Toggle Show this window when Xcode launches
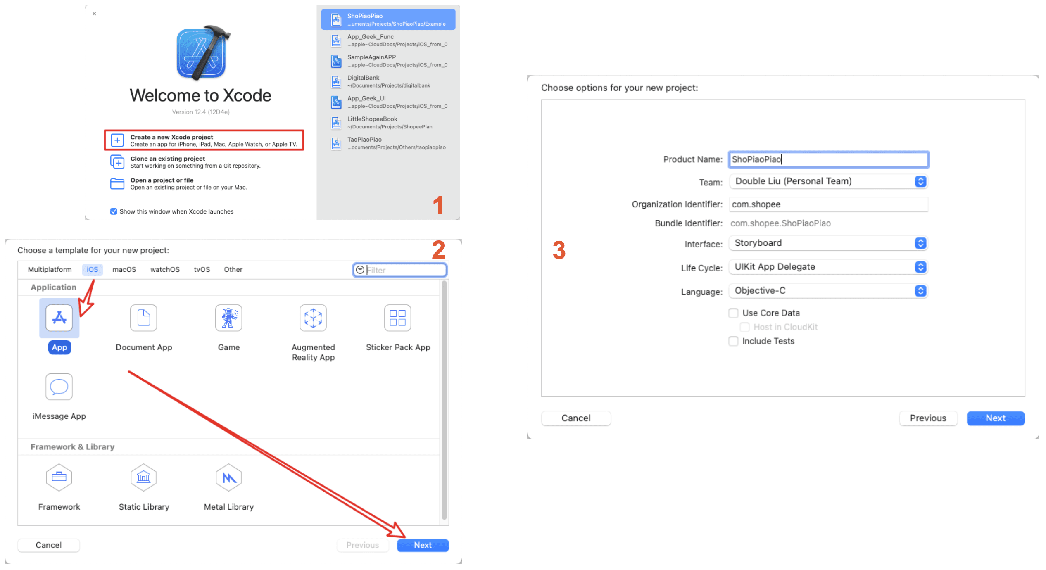Screen dimensions: 1046x570 tap(114, 211)
